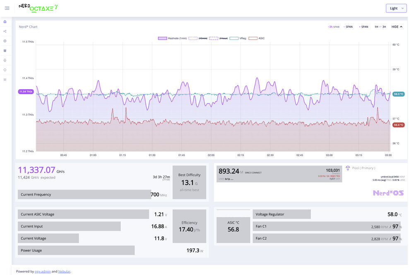Select the location pin icon in sidebar
The width and height of the screenshot is (409, 275).
pos(5,70)
